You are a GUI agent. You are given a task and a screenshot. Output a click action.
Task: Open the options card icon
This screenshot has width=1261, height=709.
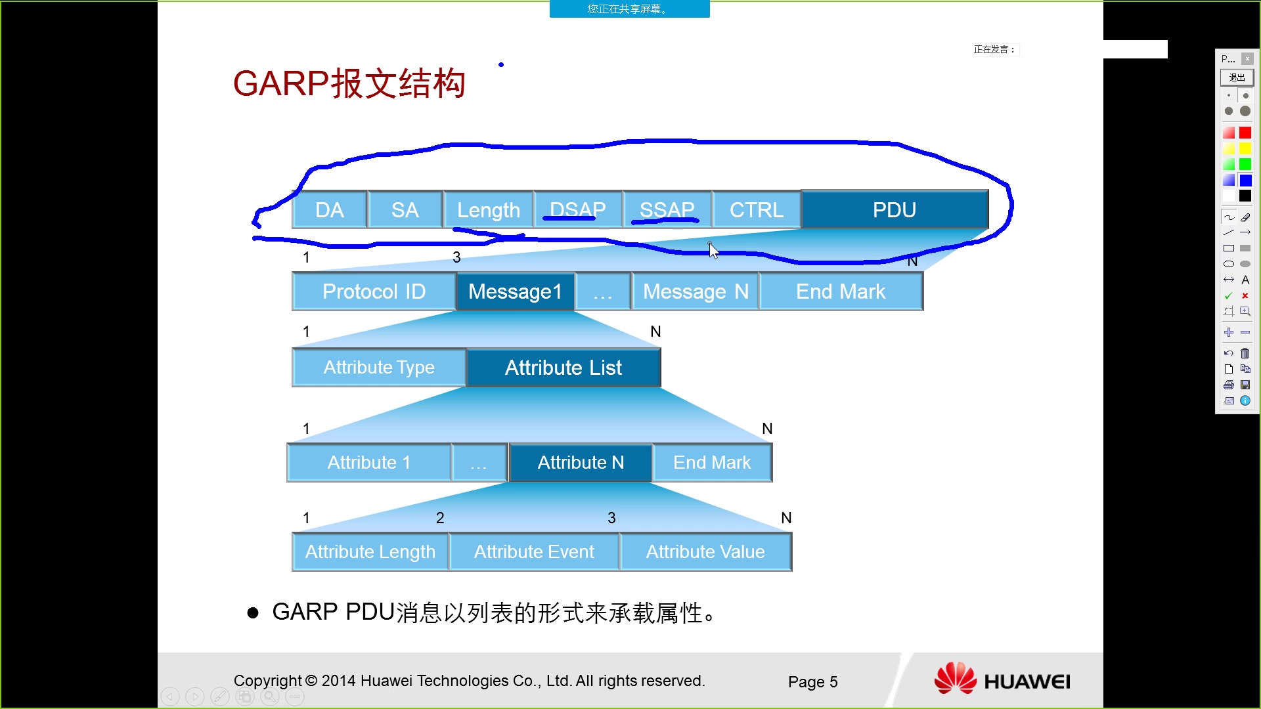1229,400
